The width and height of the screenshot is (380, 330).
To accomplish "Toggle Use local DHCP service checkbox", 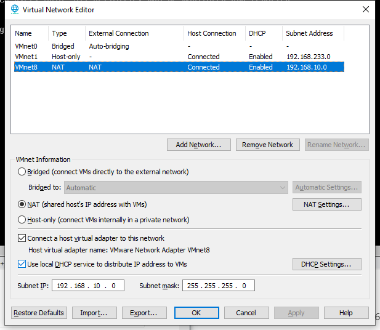I will (22, 264).
